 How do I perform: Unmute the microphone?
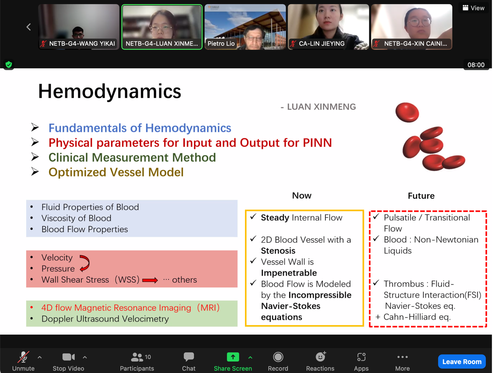pyautogui.click(x=23, y=361)
